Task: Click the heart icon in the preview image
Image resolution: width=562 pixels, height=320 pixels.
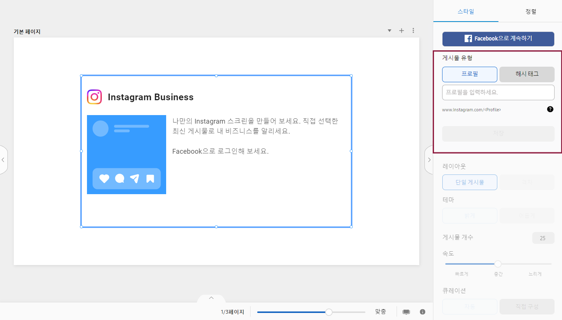Action: coord(104,179)
